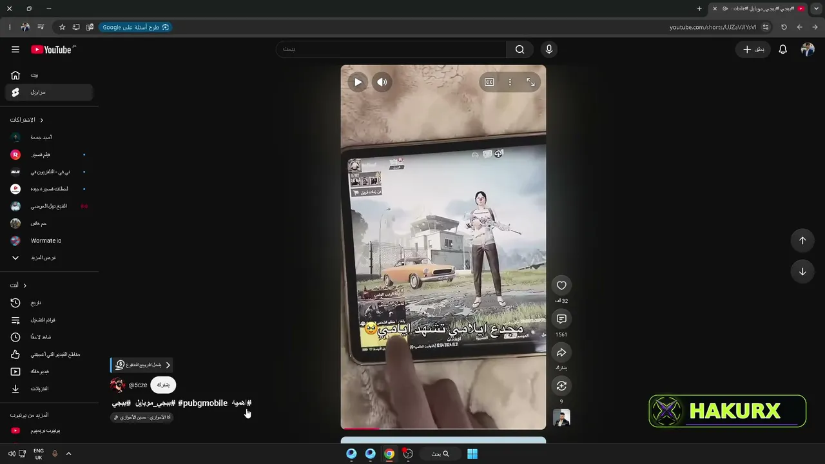This screenshot has width=825, height=464.
Task: Open the Wormate io subscription channel
Action: [x=49, y=241]
